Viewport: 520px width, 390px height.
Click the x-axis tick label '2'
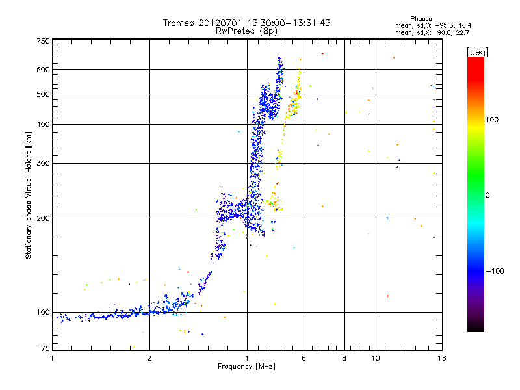pos(149,358)
